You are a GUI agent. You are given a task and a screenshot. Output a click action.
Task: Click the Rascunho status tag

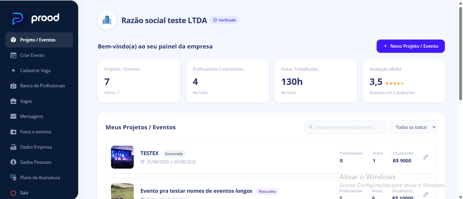[x=267, y=191]
